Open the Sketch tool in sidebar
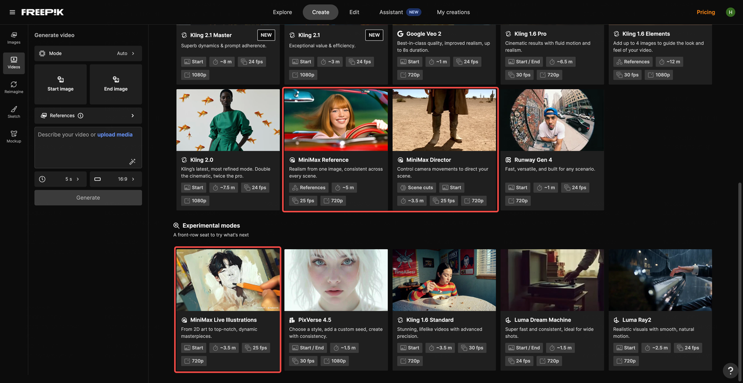This screenshot has height=383, width=743. tap(14, 112)
